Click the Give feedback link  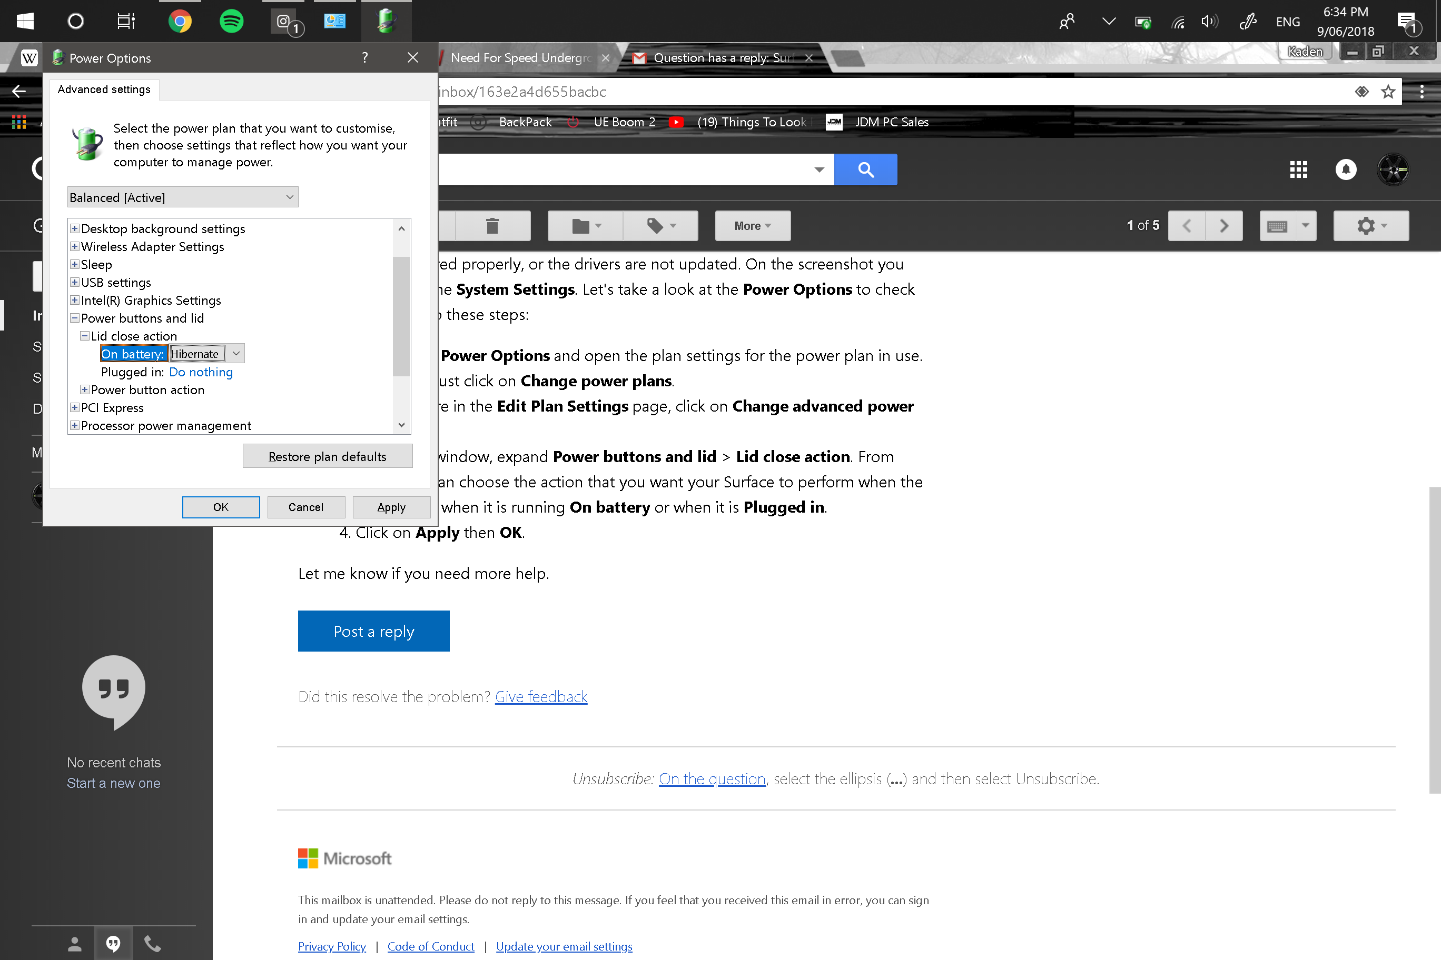pyautogui.click(x=540, y=697)
